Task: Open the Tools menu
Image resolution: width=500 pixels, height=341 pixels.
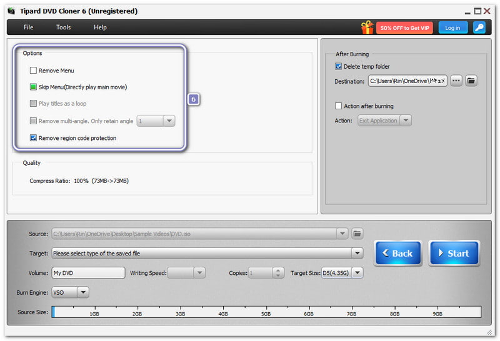Action: point(63,27)
